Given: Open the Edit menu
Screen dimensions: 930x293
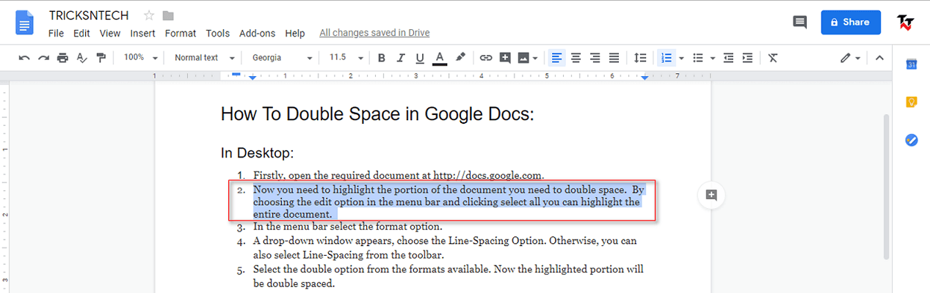Looking at the screenshot, I should pyautogui.click(x=81, y=33).
